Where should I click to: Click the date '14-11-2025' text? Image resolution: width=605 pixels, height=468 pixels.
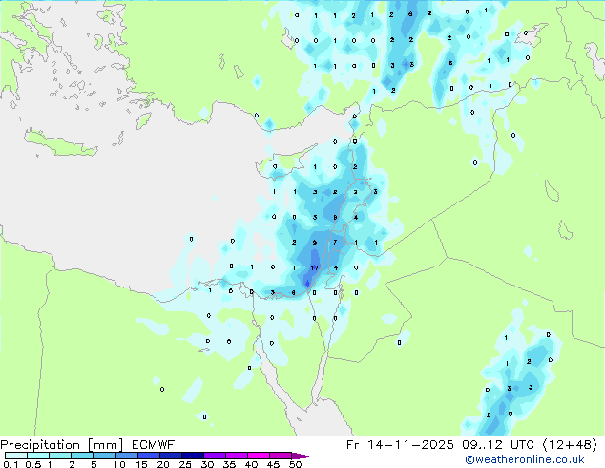(x=410, y=445)
